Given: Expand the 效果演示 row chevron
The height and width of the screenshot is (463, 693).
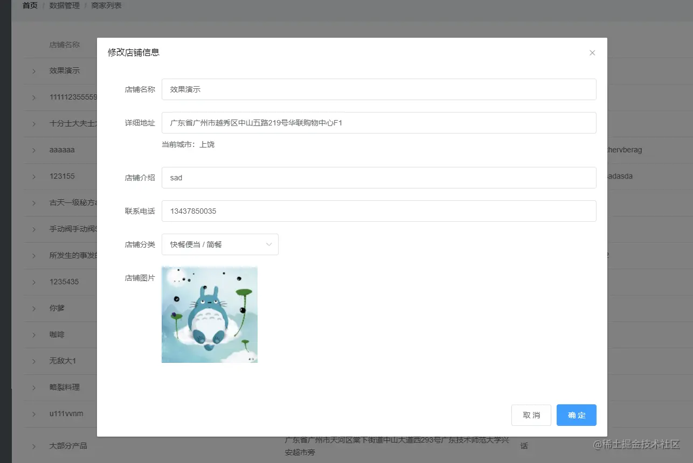Looking at the screenshot, I should coord(33,71).
